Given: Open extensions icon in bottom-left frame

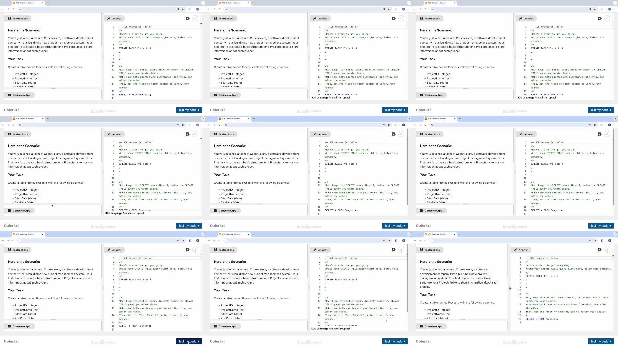Looking at the screenshot, I should (190, 241).
